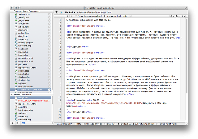
Task: Click the mwc-final.html file icon
Action: point(16,86)
